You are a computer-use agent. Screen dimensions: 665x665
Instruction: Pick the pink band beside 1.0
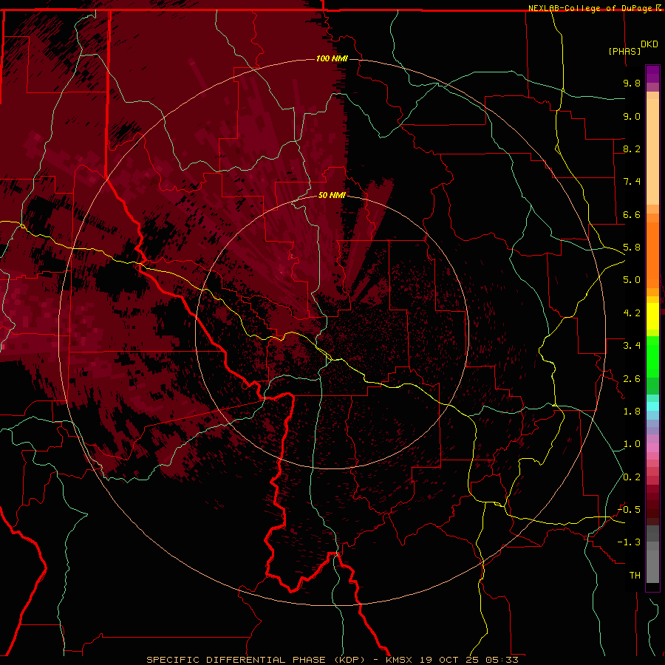coord(652,448)
